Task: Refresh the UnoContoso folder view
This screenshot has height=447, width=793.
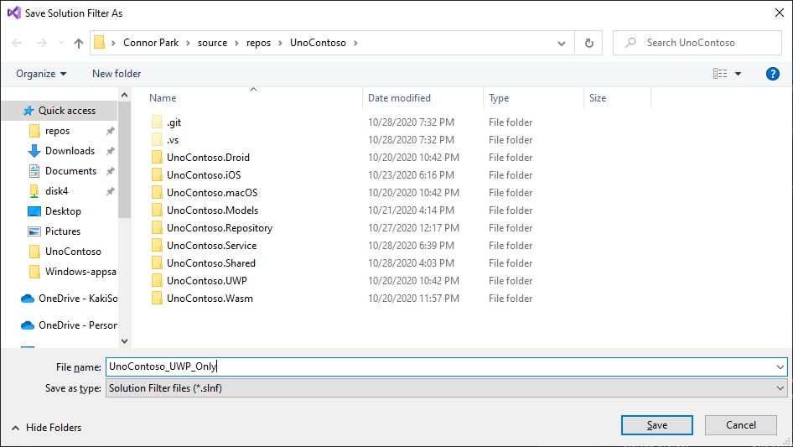Action: 588,43
